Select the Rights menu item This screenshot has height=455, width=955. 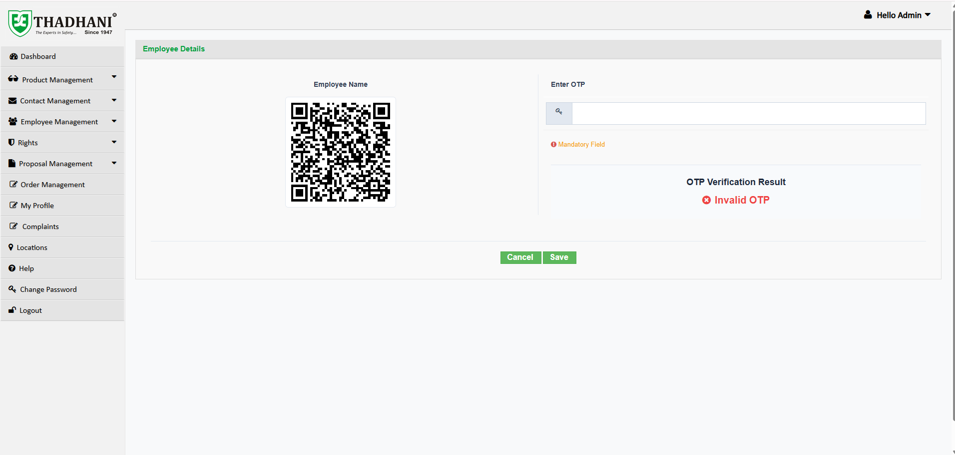62,143
